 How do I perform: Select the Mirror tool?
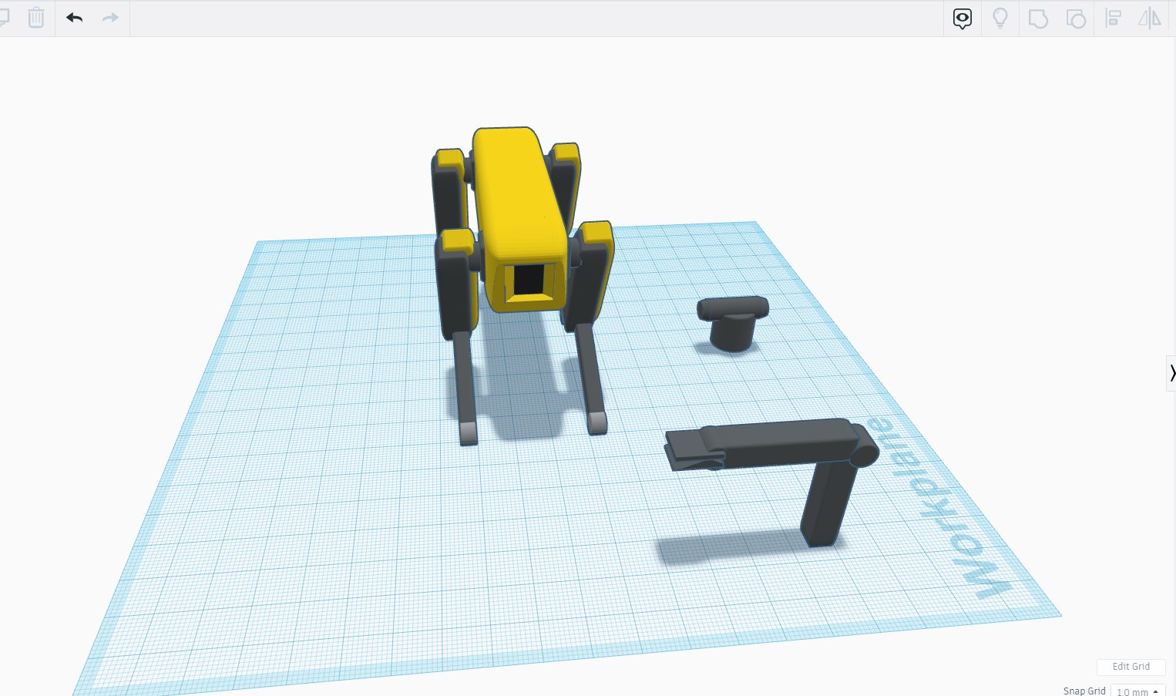tap(1149, 18)
